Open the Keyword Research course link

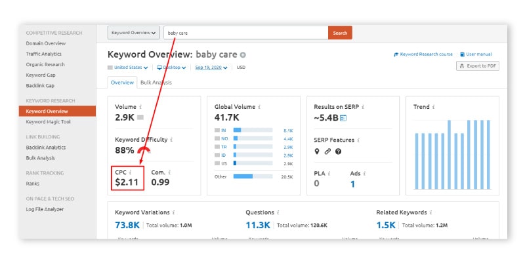click(423, 54)
